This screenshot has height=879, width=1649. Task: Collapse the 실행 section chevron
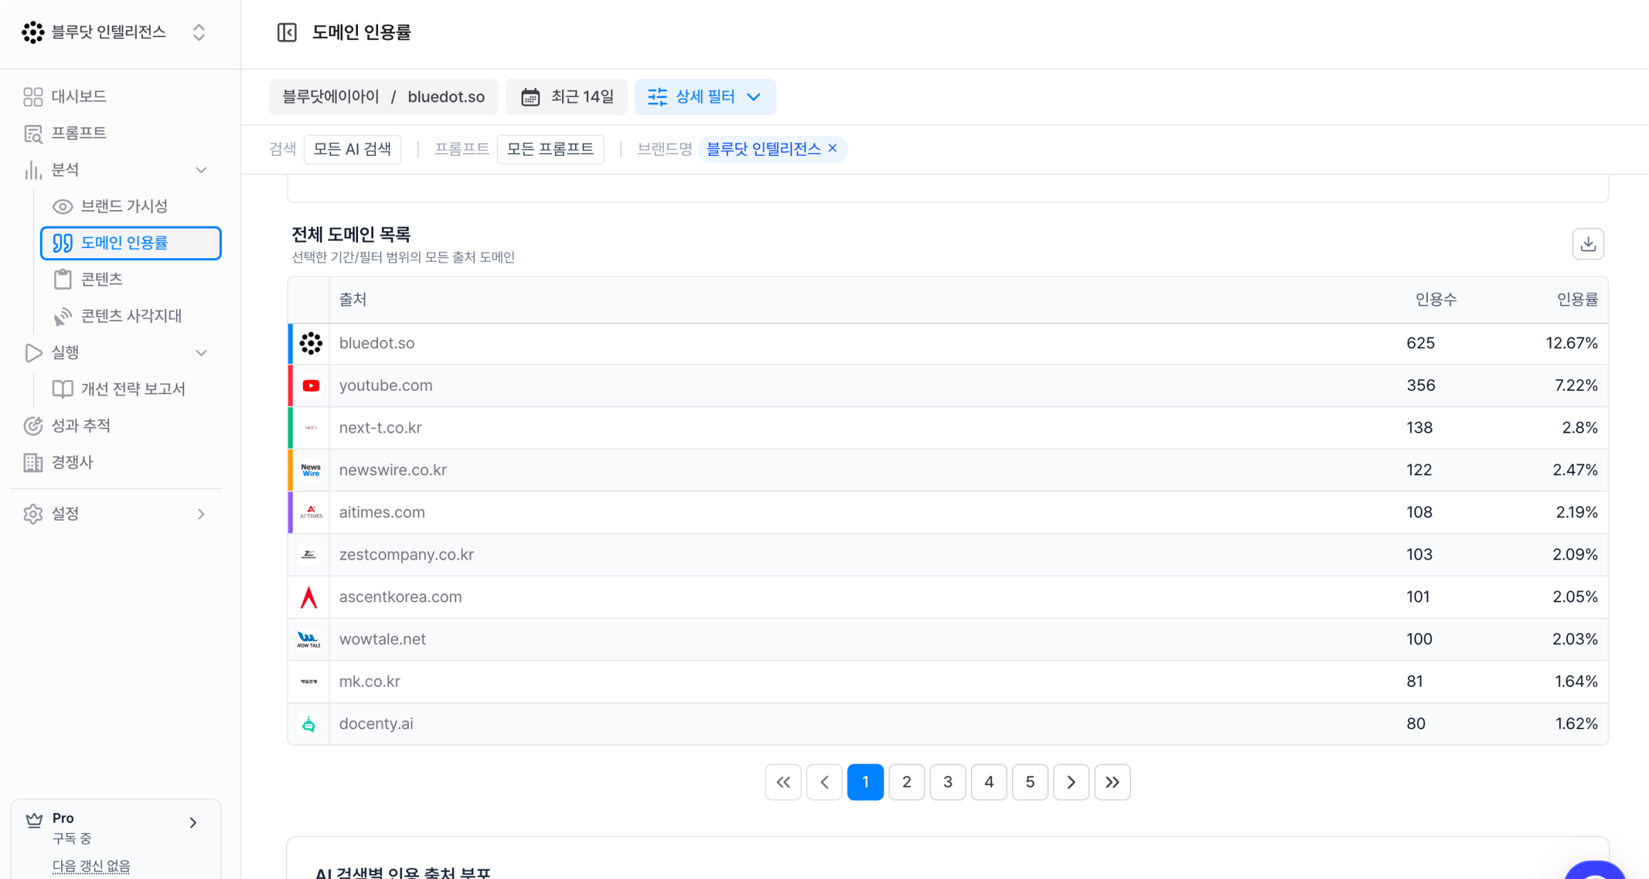pyautogui.click(x=201, y=353)
